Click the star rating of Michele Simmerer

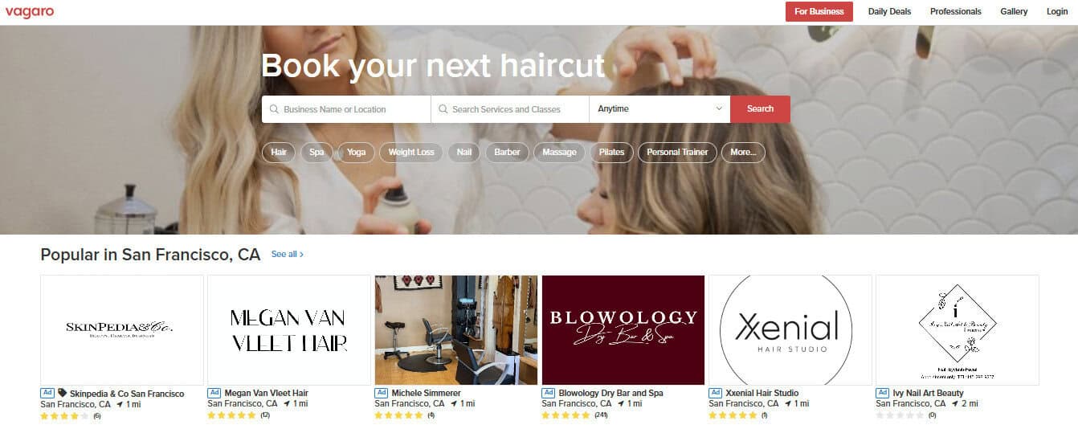coord(398,415)
